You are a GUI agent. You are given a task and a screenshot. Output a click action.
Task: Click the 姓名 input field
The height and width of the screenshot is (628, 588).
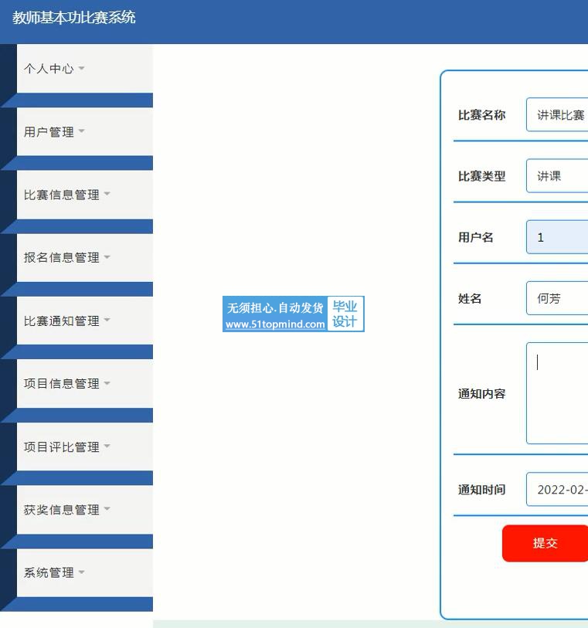(557, 298)
